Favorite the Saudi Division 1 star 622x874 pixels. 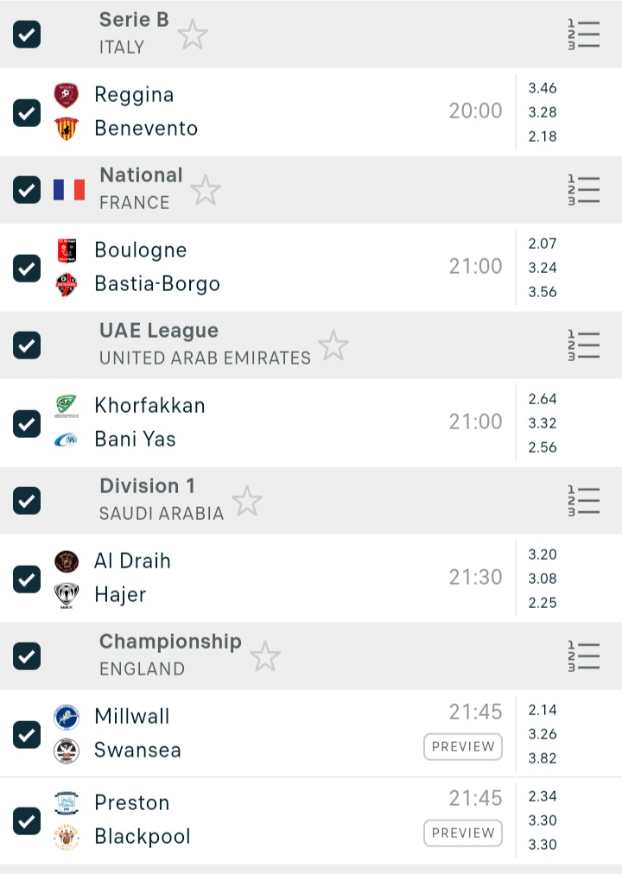[x=247, y=502]
